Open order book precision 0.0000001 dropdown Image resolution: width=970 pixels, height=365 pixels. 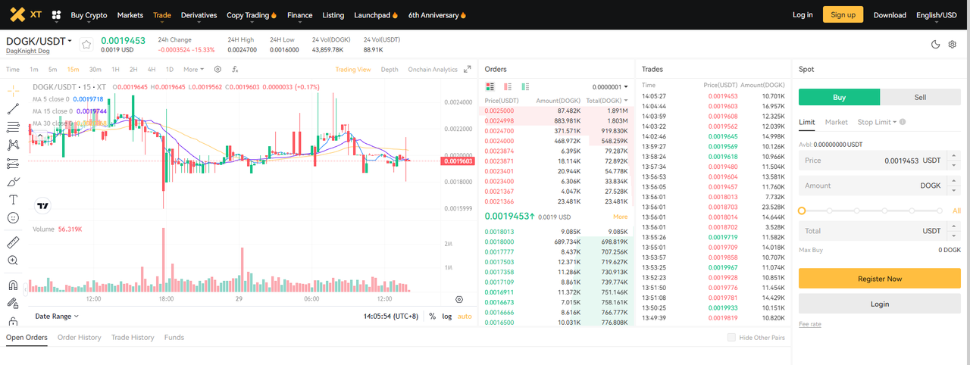(610, 86)
